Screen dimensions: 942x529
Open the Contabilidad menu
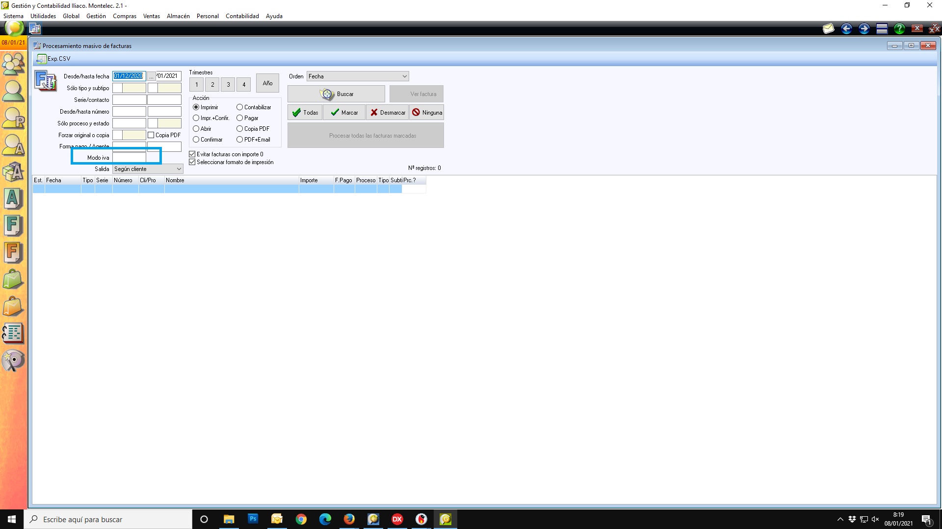pyautogui.click(x=242, y=16)
